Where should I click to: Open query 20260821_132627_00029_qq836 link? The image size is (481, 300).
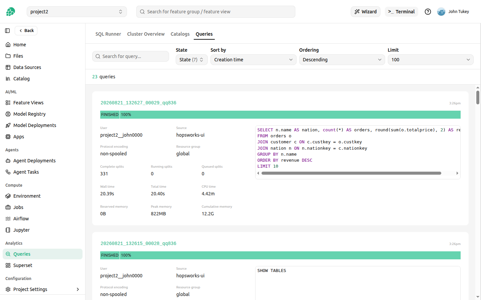point(138,103)
